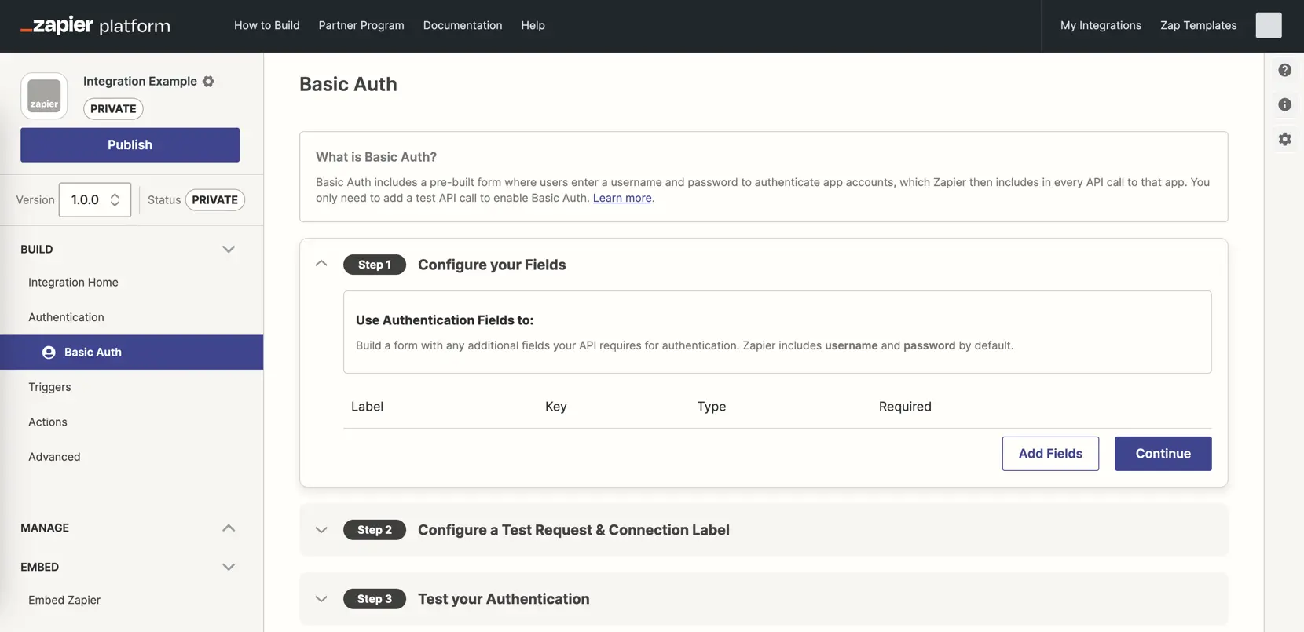
Task: Expand Step 2 with its chevron
Action: coord(321,530)
